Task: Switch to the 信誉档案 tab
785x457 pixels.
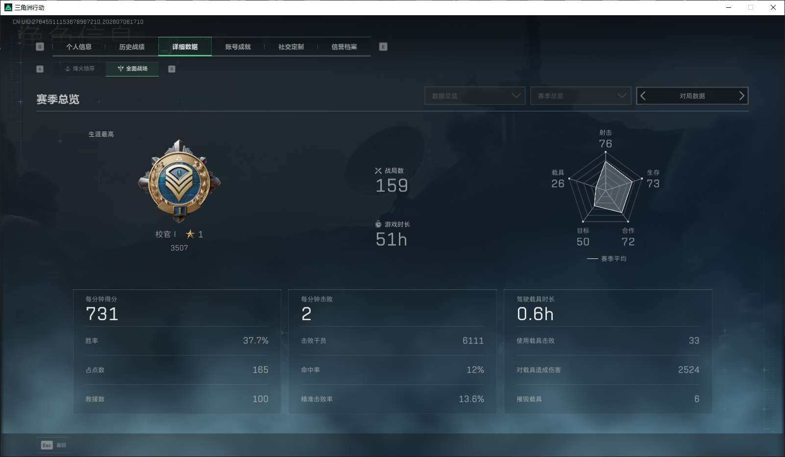Action: (x=344, y=47)
